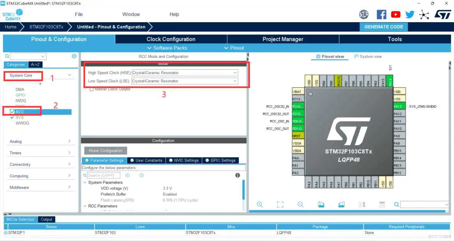
Task: Switch to the Clock Configuration tab
Action: pos(171,39)
